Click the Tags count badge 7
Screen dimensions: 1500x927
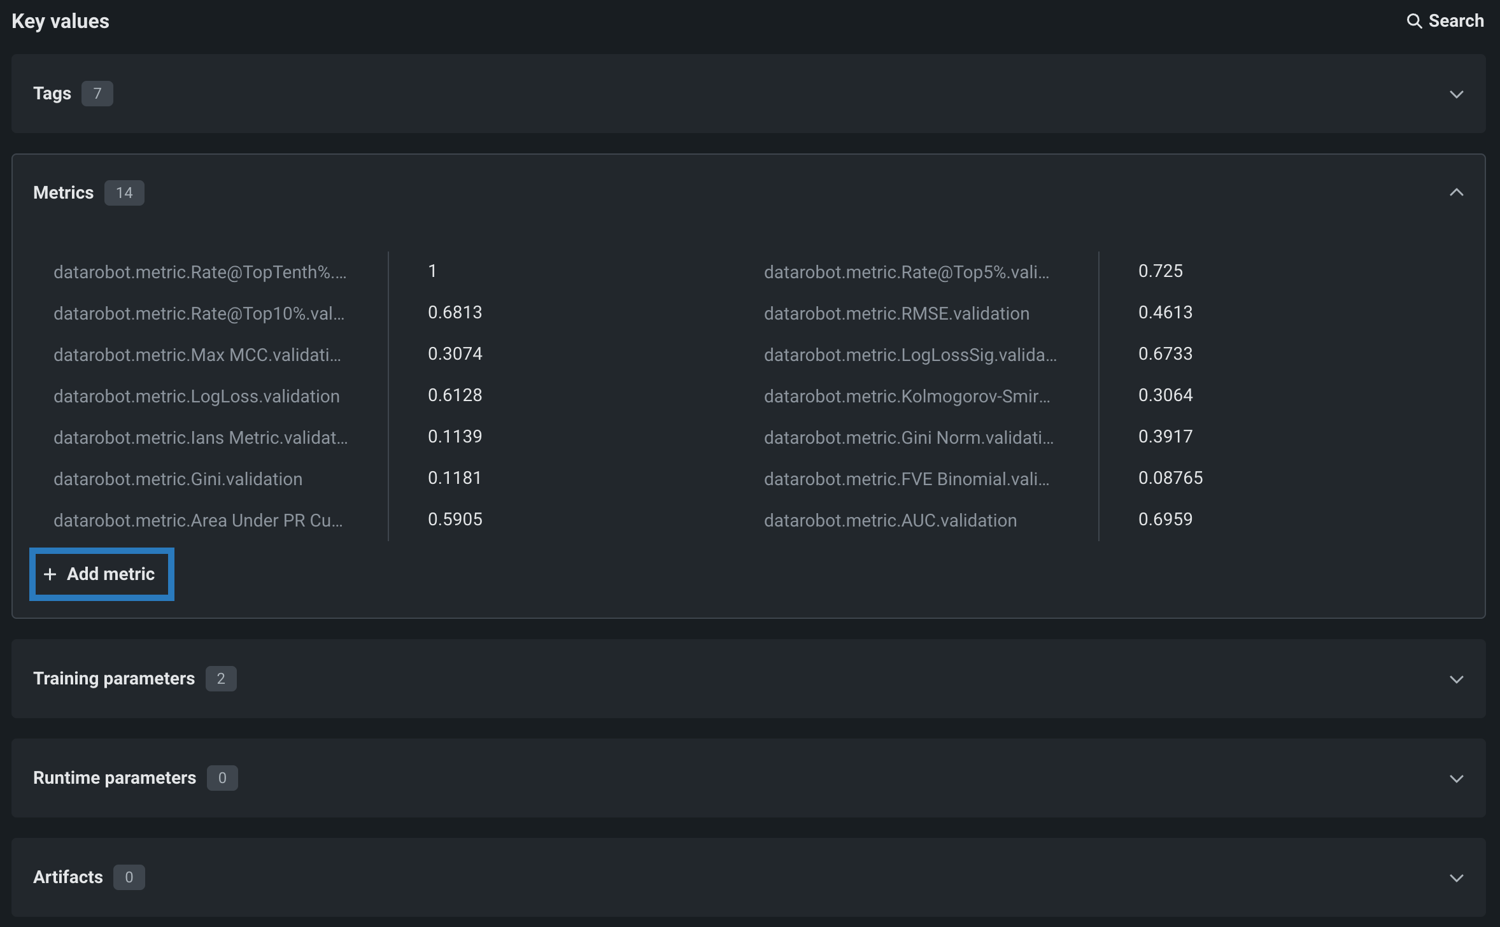(97, 94)
